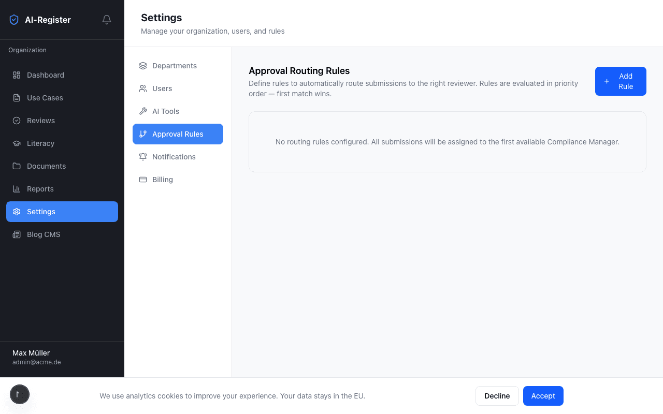
Task: Select the AI Tools settings icon
Action: coord(142,111)
